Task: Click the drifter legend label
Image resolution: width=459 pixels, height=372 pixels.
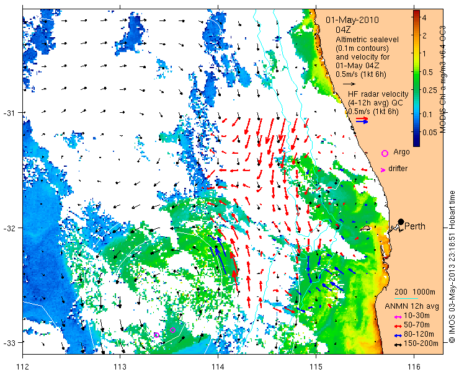Action: (x=398, y=169)
